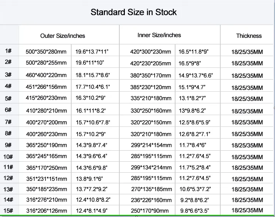Select the 9.2*8.8*6.2" cell in row 14#
Image resolution: width=275 pixels, height=217 pixels.
click(x=198, y=200)
